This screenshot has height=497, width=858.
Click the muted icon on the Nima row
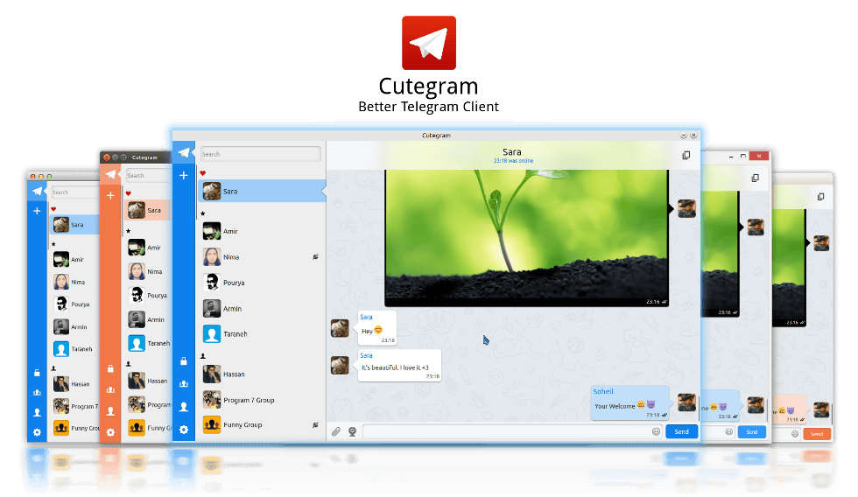(x=315, y=256)
